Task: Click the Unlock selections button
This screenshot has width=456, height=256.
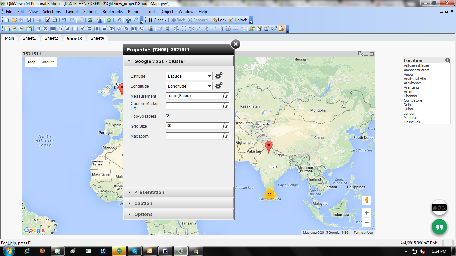Action: (x=238, y=20)
